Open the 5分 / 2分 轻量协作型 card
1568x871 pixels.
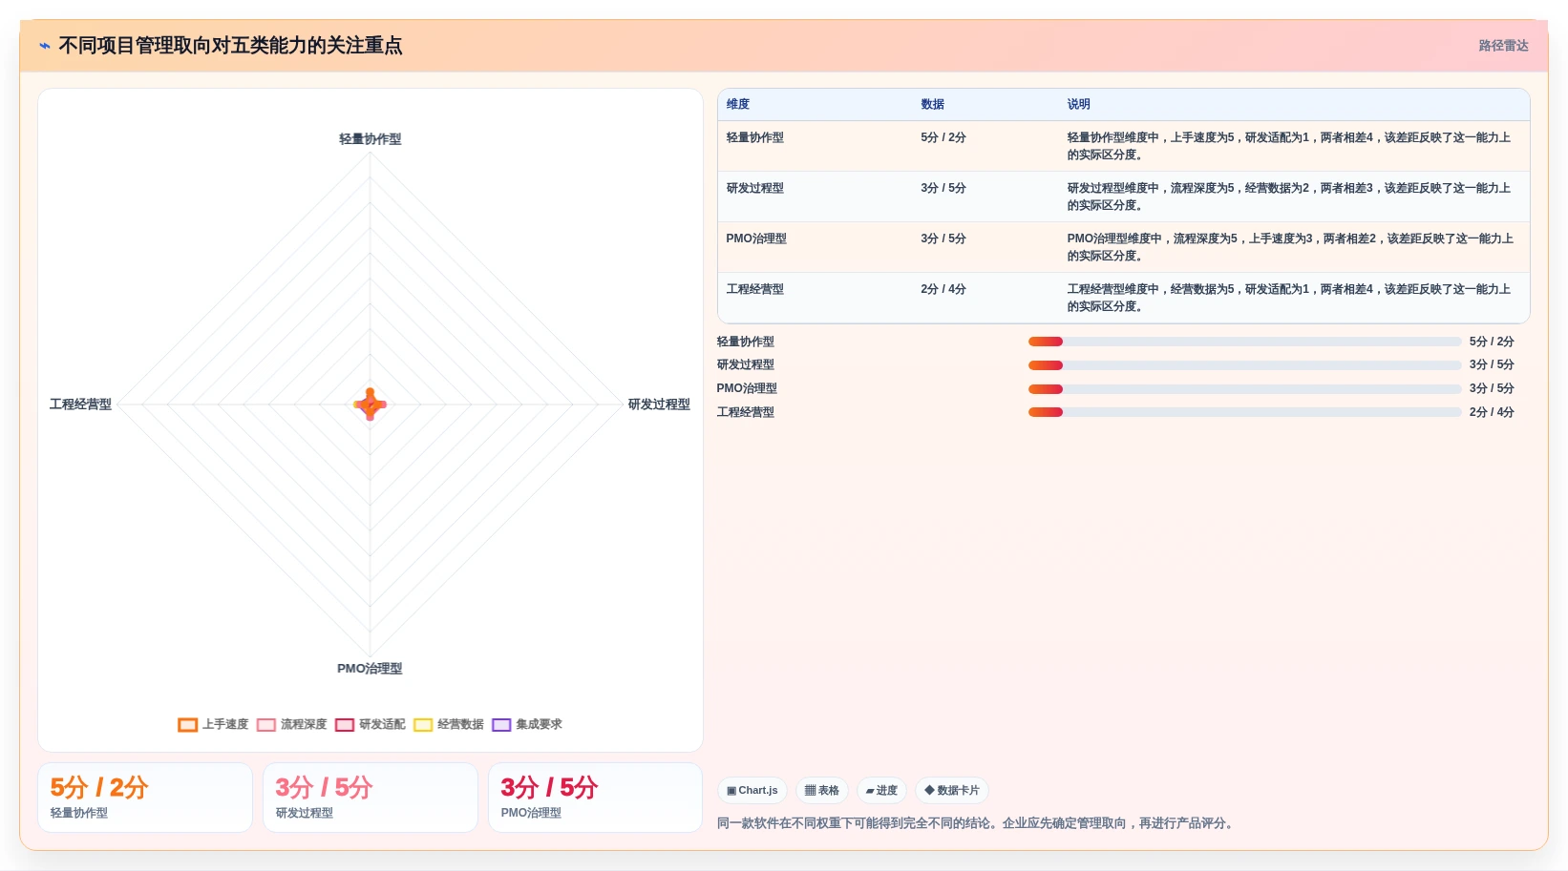pyautogui.click(x=145, y=798)
